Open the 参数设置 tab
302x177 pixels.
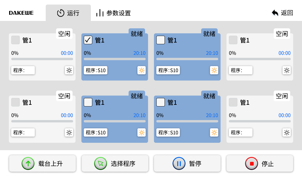pos(114,13)
